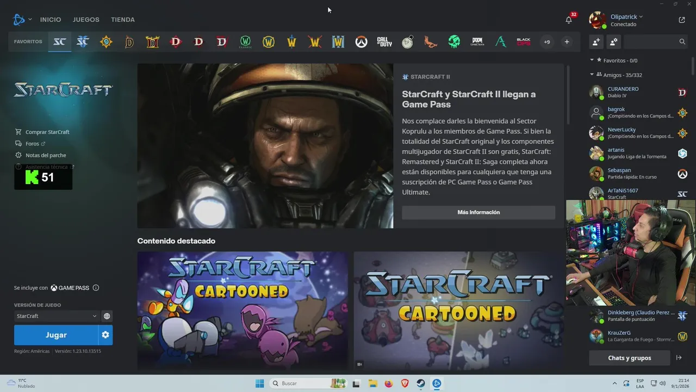
Task: Click the friend search magnifier icon
Action: pos(682,41)
